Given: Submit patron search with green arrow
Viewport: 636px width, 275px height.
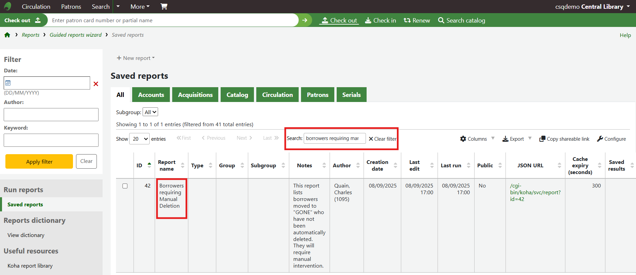Looking at the screenshot, I should click(x=305, y=20).
